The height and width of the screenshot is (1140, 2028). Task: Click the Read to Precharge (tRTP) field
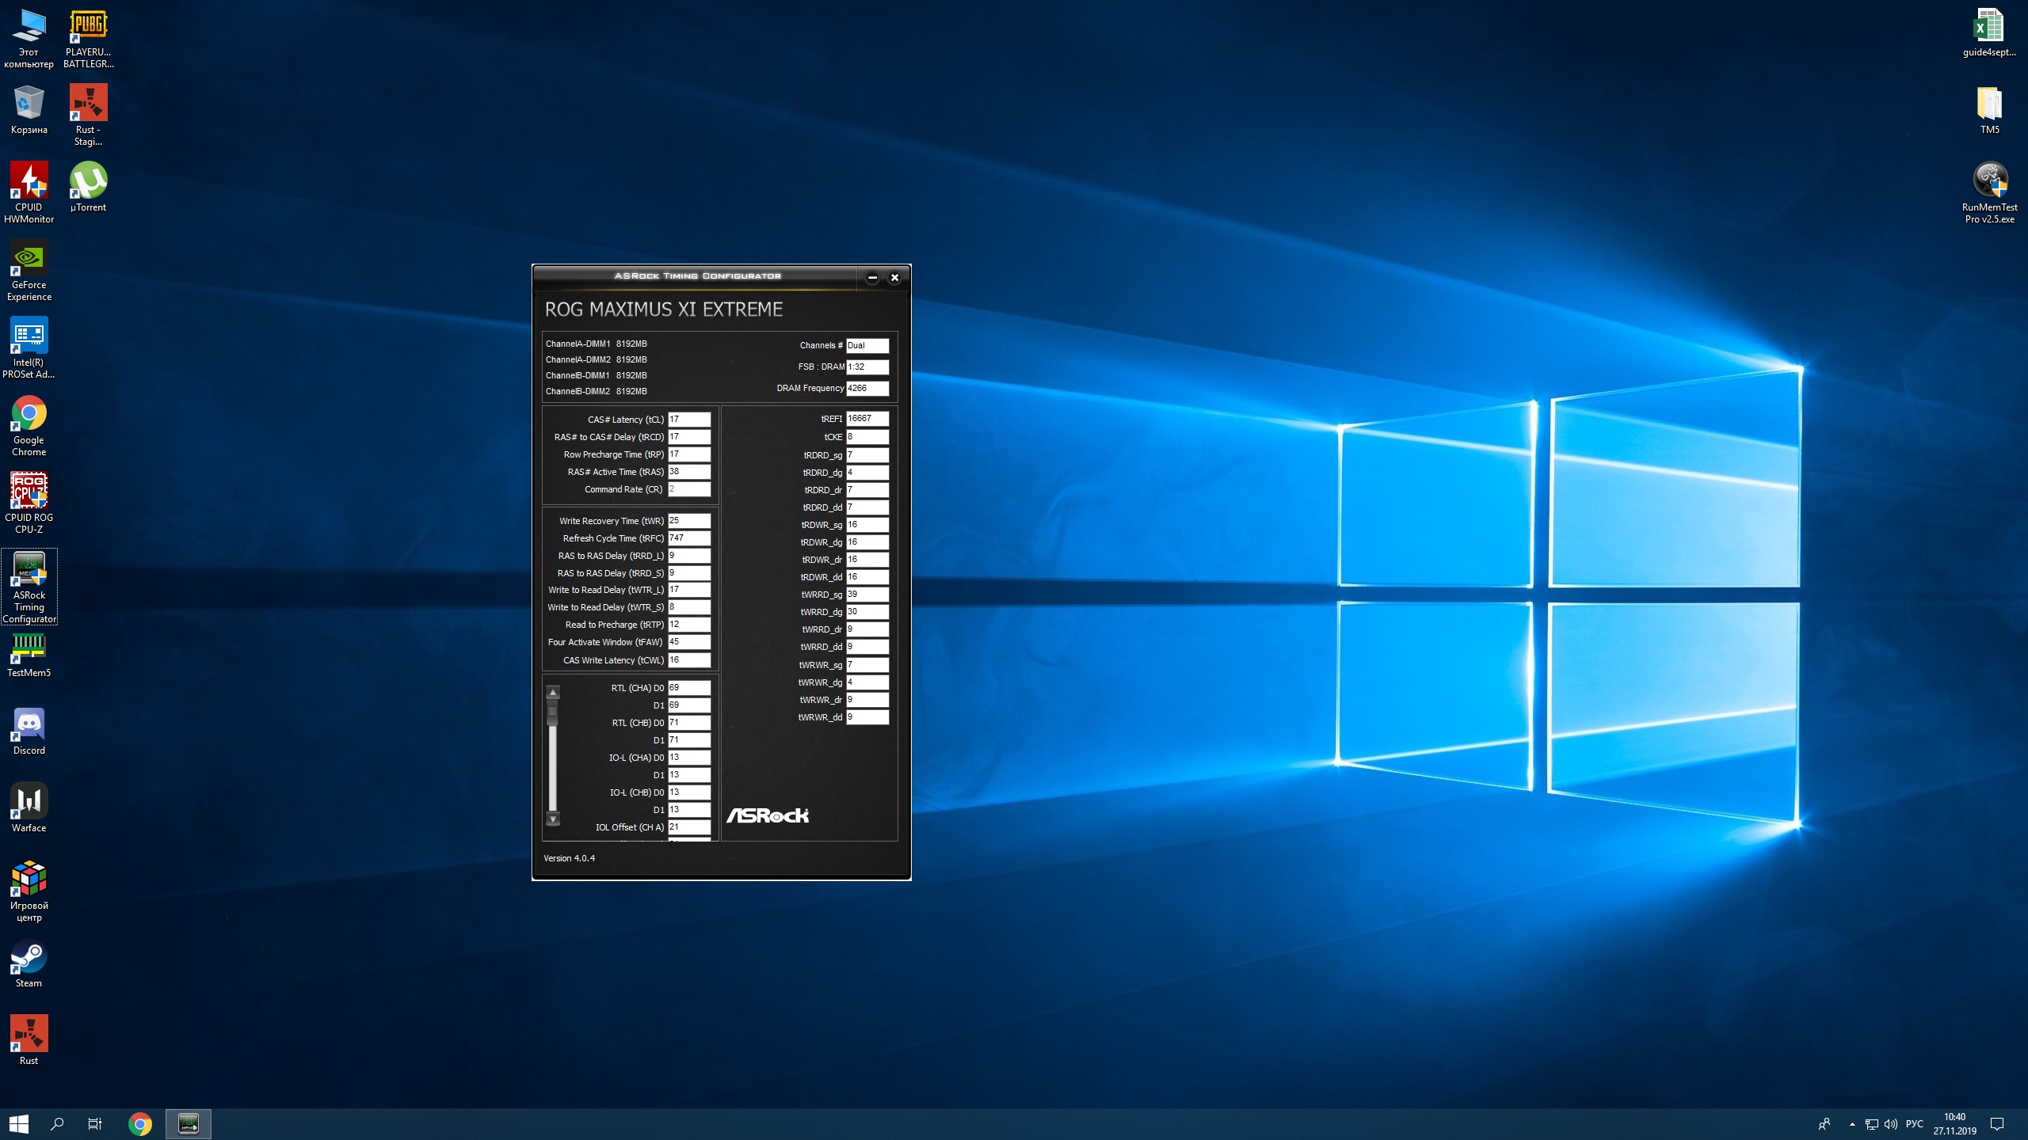tap(689, 625)
